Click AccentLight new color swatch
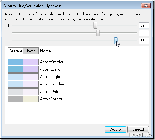Screen dimensions: 155x140 tap(31, 77)
